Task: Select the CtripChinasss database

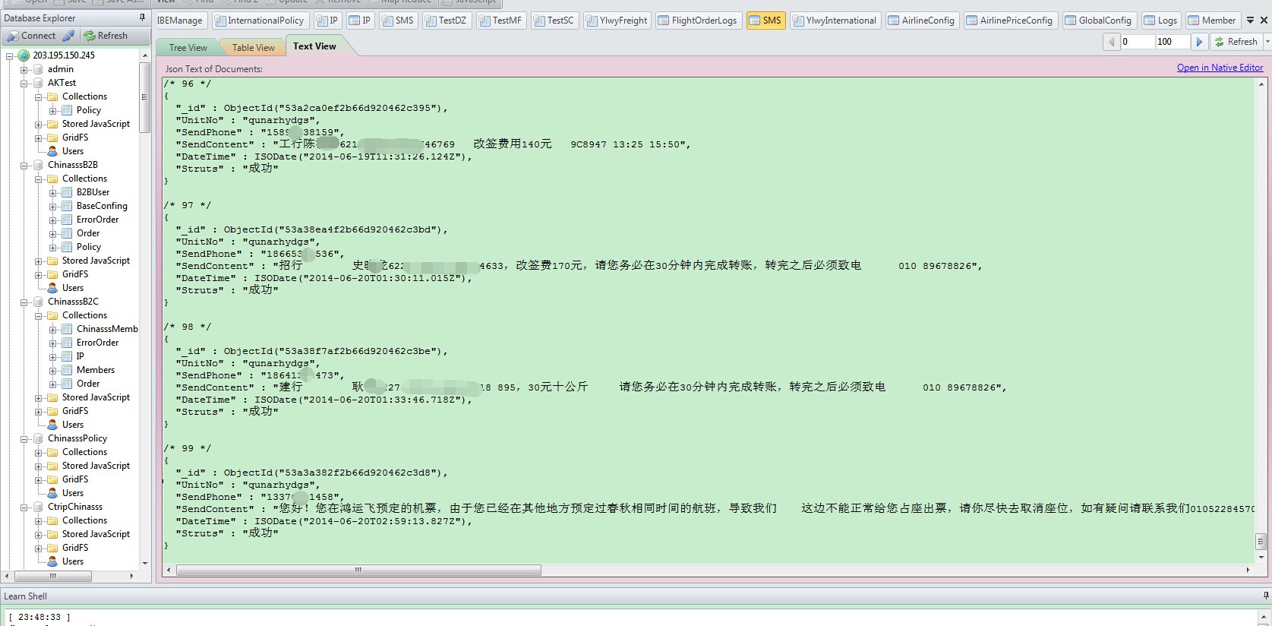Action: pyautogui.click(x=75, y=507)
